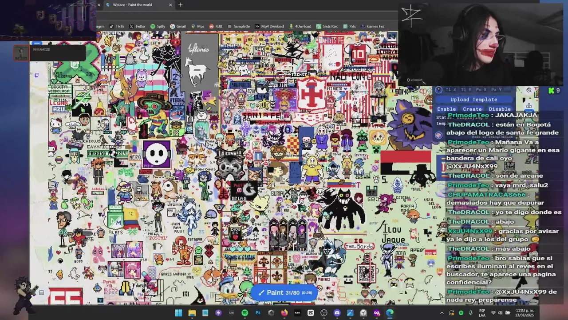The height and width of the screenshot is (320, 568).
Task: Open OBS Studio from the taskbar
Action: click(x=323, y=313)
